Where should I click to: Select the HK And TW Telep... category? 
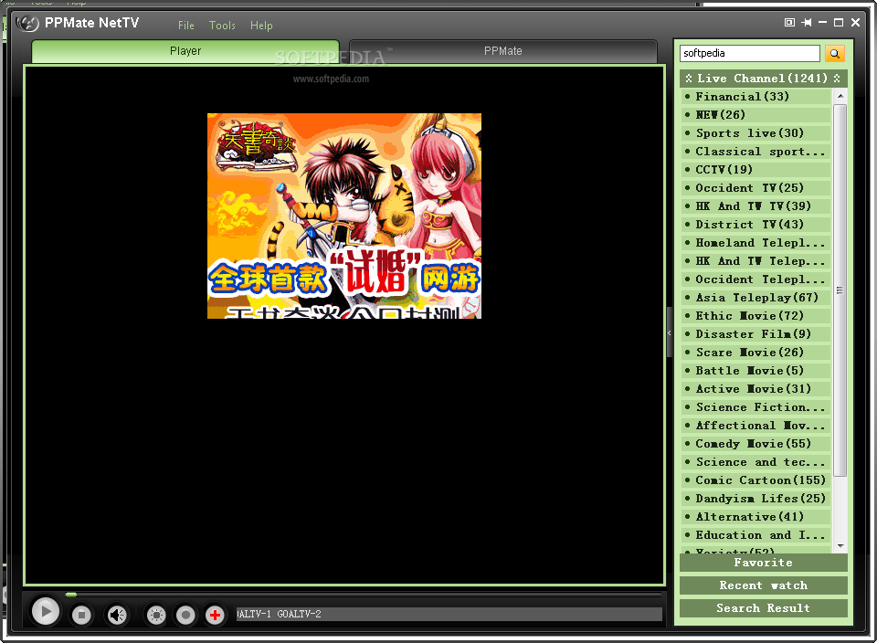tap(756, 261)
